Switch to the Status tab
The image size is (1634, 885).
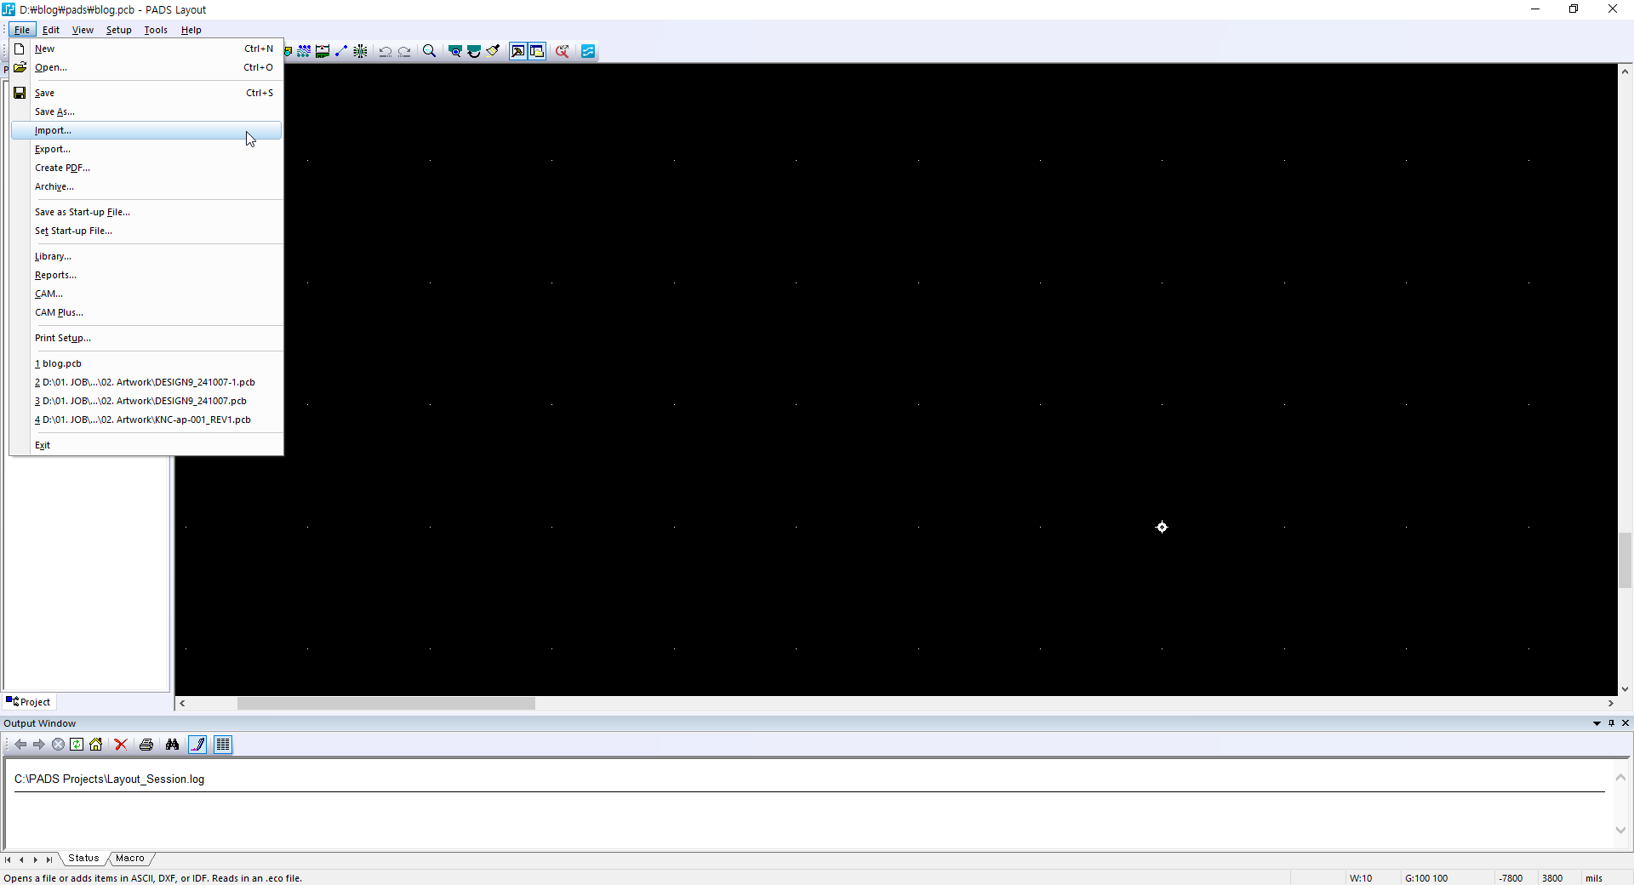point(83,859)
